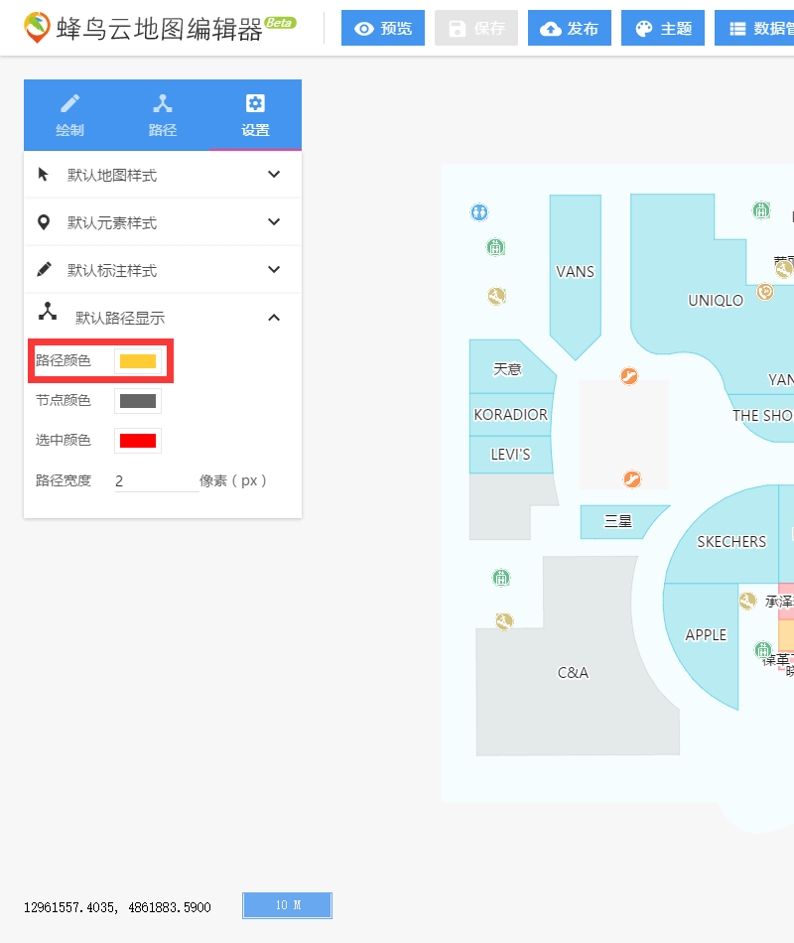Click the location pin icon beside 默认元素样式
The height and width of the screenshot is (943, 794).
[x=44, y=222]
